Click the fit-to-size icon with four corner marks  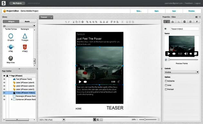[x=122, y=22]
